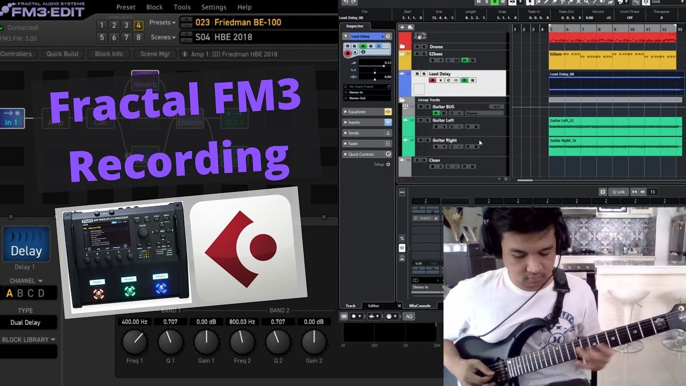Select scene 3 in Scene Select
The height and width of the screenshot is (386, 686).
pos(126,25)
